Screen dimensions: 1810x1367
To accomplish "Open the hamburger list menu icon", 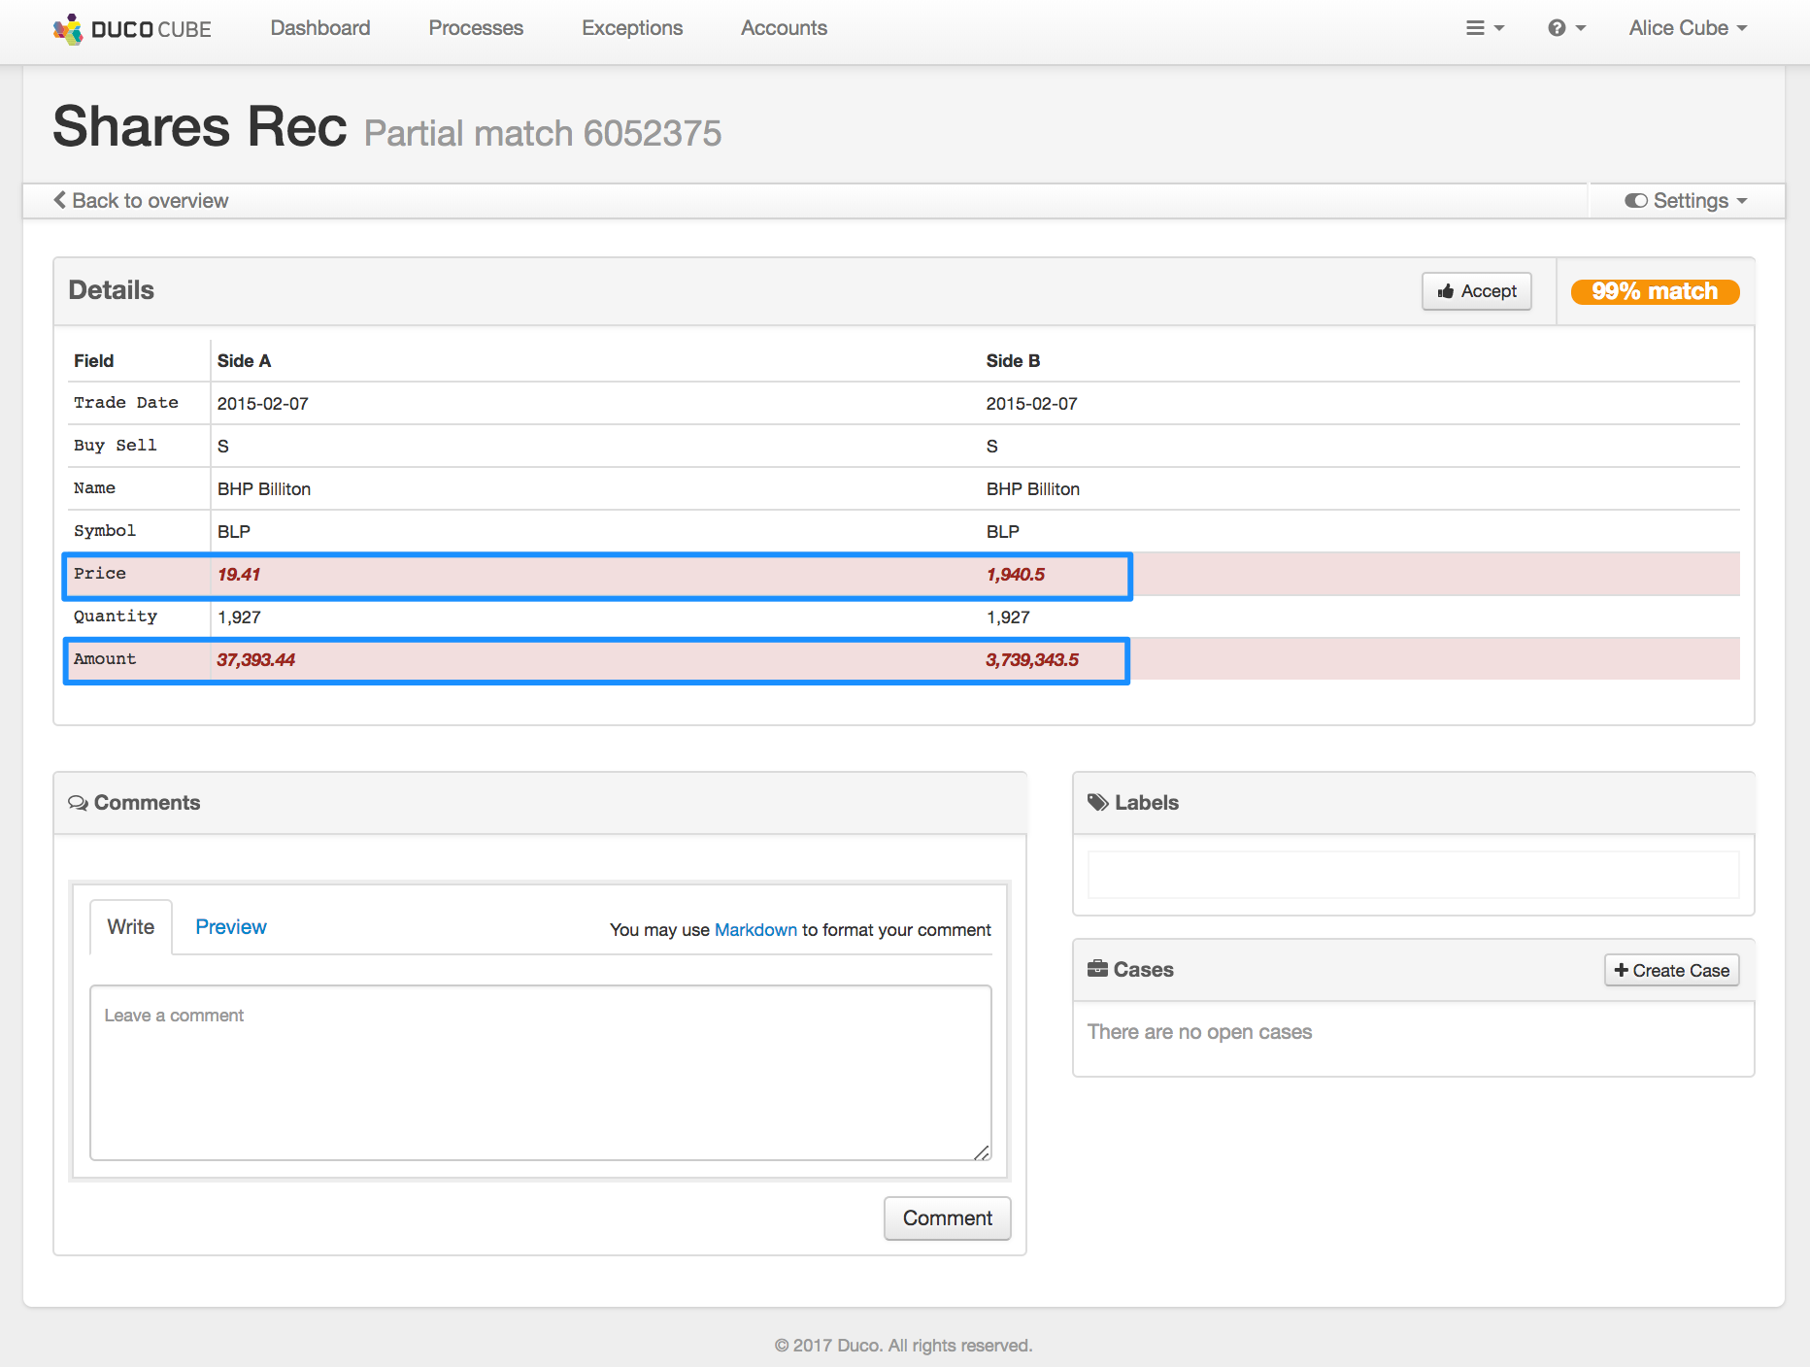I will 1483,28.
